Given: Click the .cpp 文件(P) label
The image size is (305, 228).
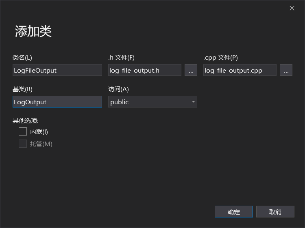Looking at the screenshot, I should pos(220,58).
